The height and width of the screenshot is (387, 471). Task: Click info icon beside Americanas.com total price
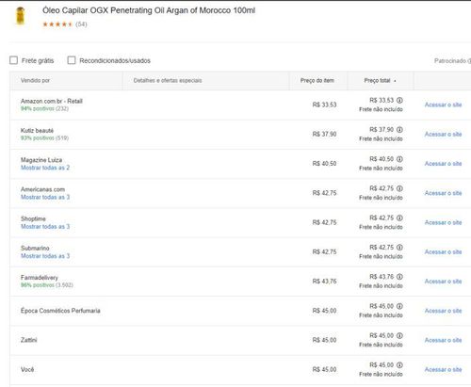coord(399,188)
